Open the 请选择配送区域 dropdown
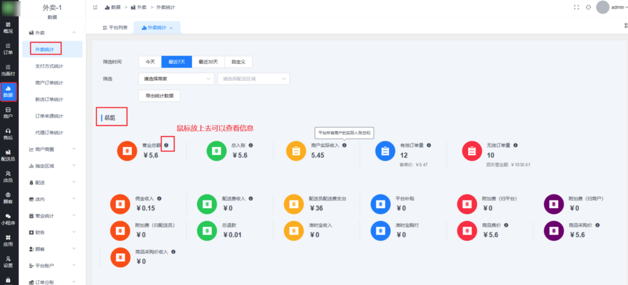Image resolution: width=628 pixels, height=285 pixels. pyautogui.click(x=254, y=78)
